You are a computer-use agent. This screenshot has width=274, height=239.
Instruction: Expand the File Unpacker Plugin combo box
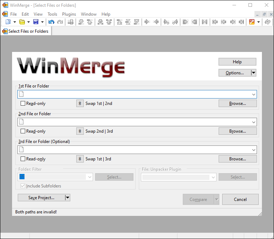213,177
